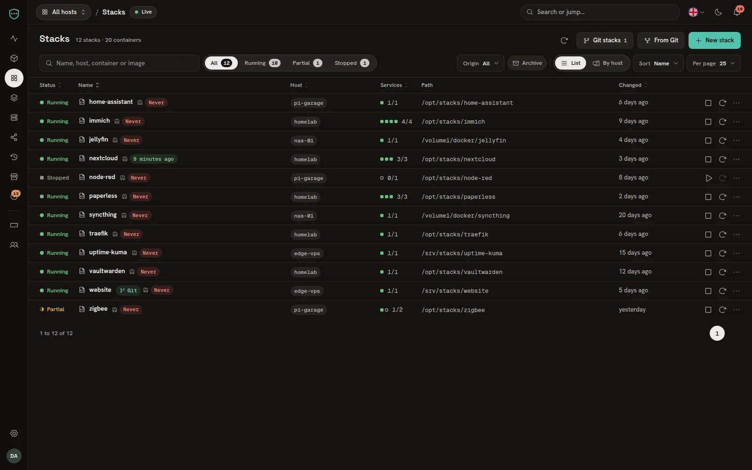The height and width of the screenshot is (470, 752).
Task: Open the All hosts selector
Action: [x=63, y=12]
